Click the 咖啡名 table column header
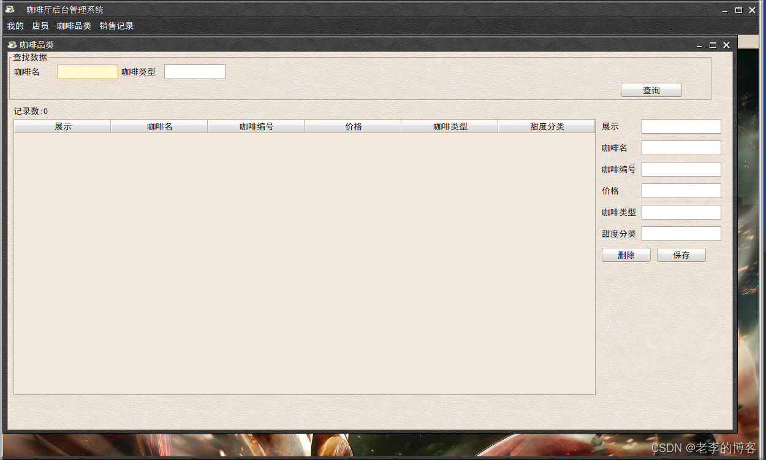The width and height of the screenshot is (766, 460). click(x=159, y=126)
